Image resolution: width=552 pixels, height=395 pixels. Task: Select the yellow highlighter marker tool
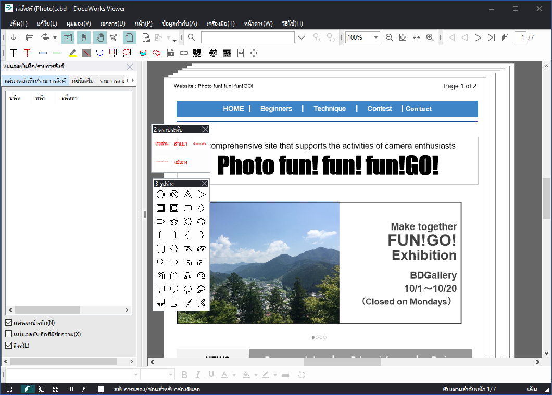[x=72, y=53]
